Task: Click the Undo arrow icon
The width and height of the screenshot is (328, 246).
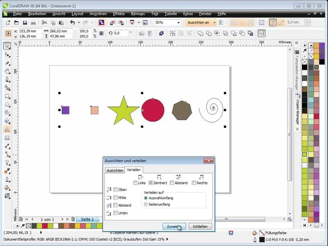Action: point(73,23)
